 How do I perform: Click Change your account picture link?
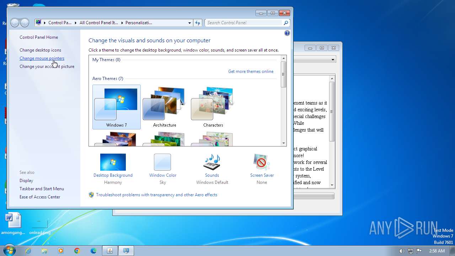point(47,66)
